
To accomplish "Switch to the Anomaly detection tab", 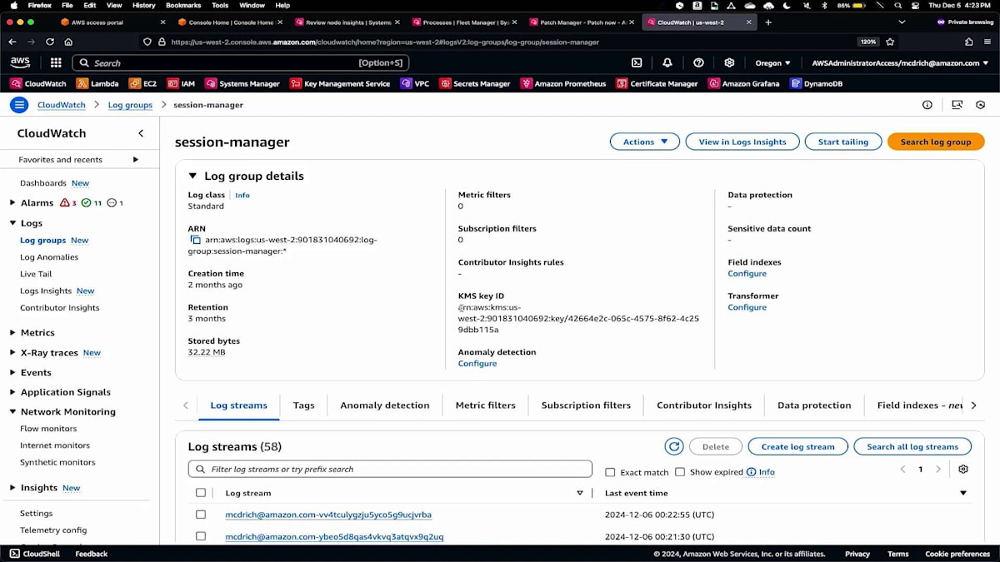I will click(x=385, y=405).
